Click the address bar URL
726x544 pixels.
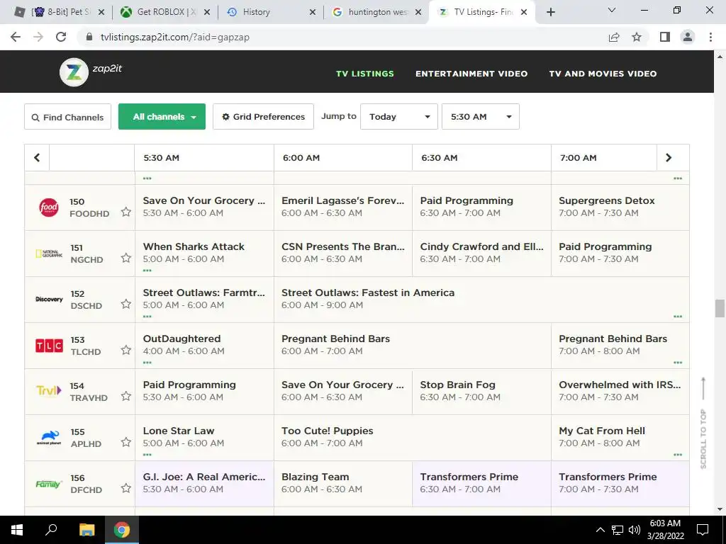pos(175,37)
